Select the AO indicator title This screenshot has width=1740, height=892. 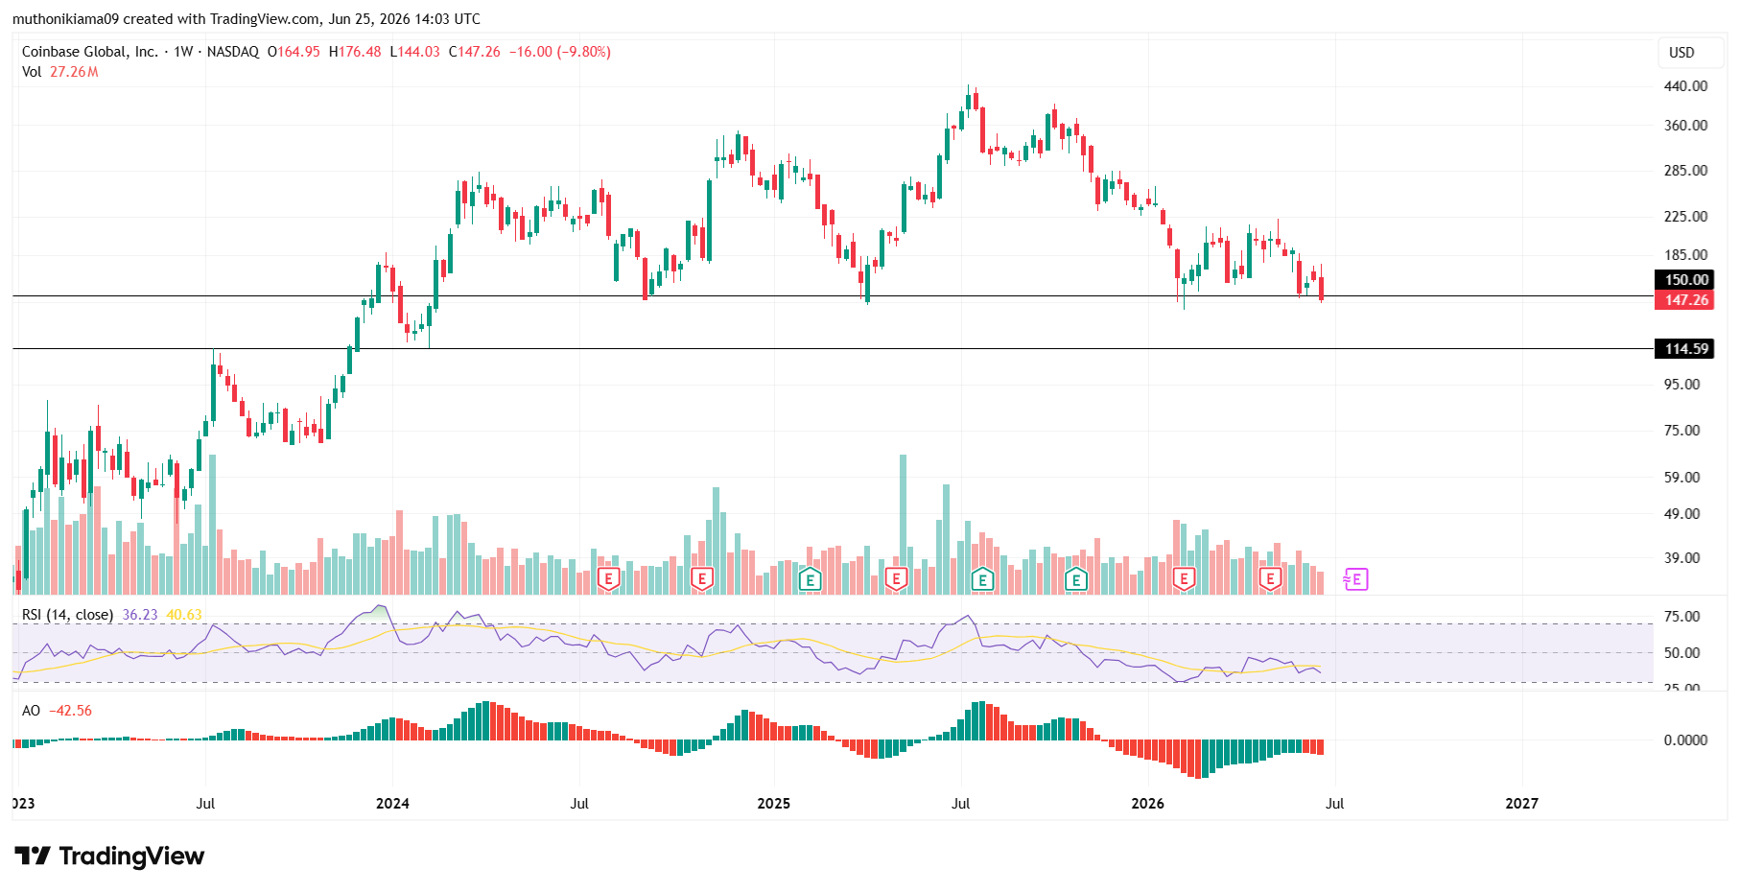(31, 711)
